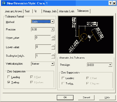
Task: Switch to the Primary Units tab
Action: click(50, 11)
